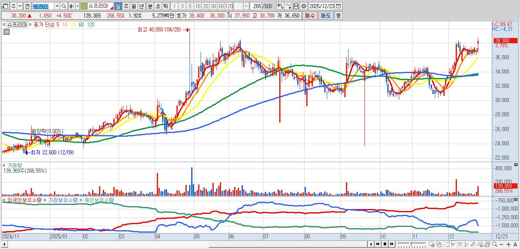520x249 pixels.
Task: Click the blue 120 moving average legend
Action: (91, 24)
